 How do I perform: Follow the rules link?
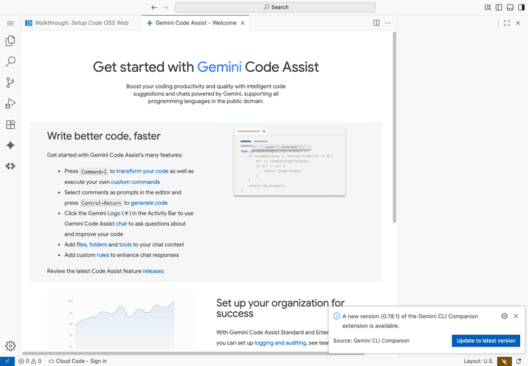103,255
